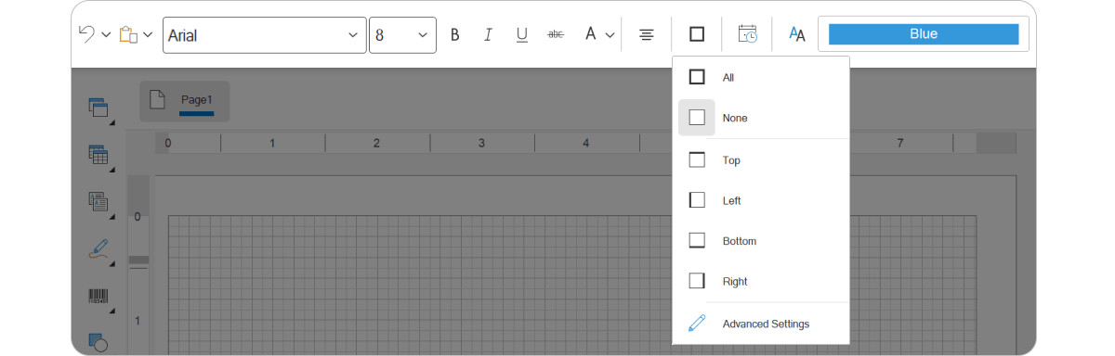
Task: Click the font style AA icon
Action: [797, 34]
